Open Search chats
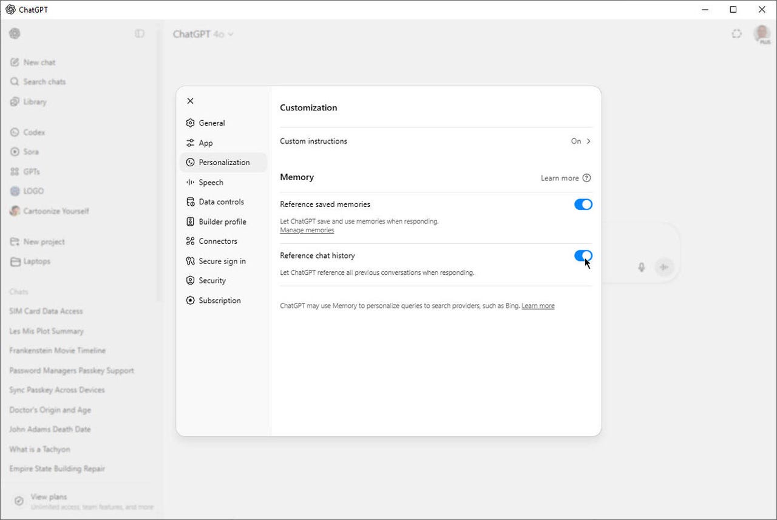Screen dimensions: 777x520 pos(44,81)
